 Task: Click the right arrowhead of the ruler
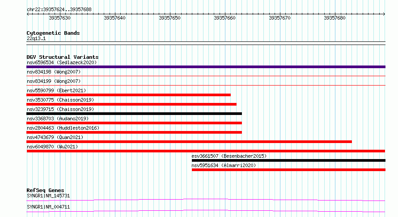384,14
